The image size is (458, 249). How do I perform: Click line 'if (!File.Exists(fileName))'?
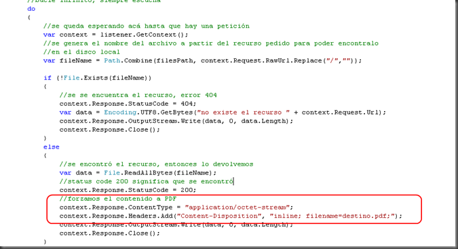(98, 78)
